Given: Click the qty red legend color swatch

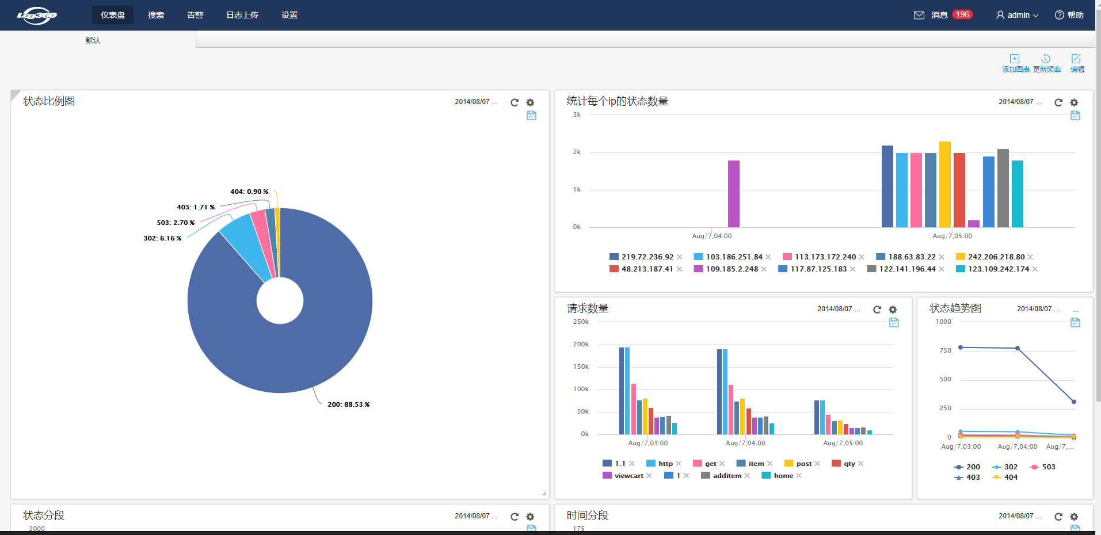Looking at the screenshot, I should [x=836, y=464].
